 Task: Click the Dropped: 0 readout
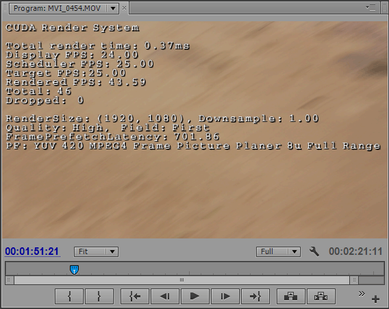coord(45,100)
